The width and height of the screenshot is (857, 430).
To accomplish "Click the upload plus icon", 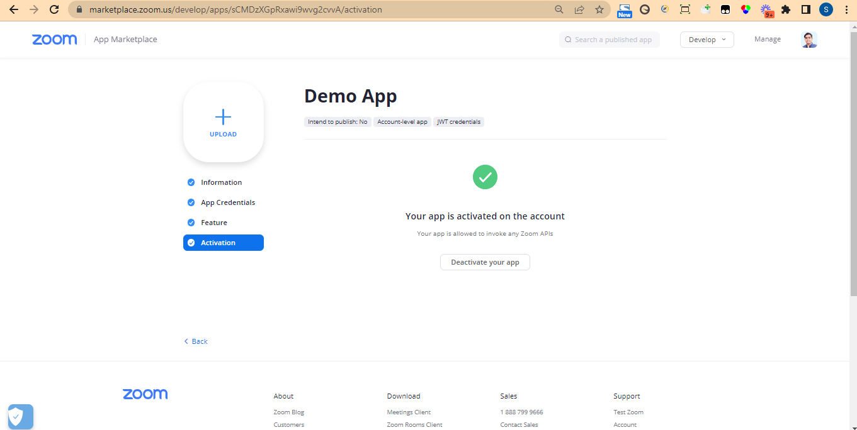I will point(223,117).
